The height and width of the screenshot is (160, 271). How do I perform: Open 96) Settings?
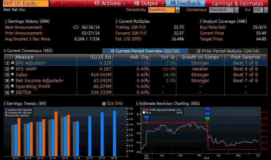click(69, 3)
